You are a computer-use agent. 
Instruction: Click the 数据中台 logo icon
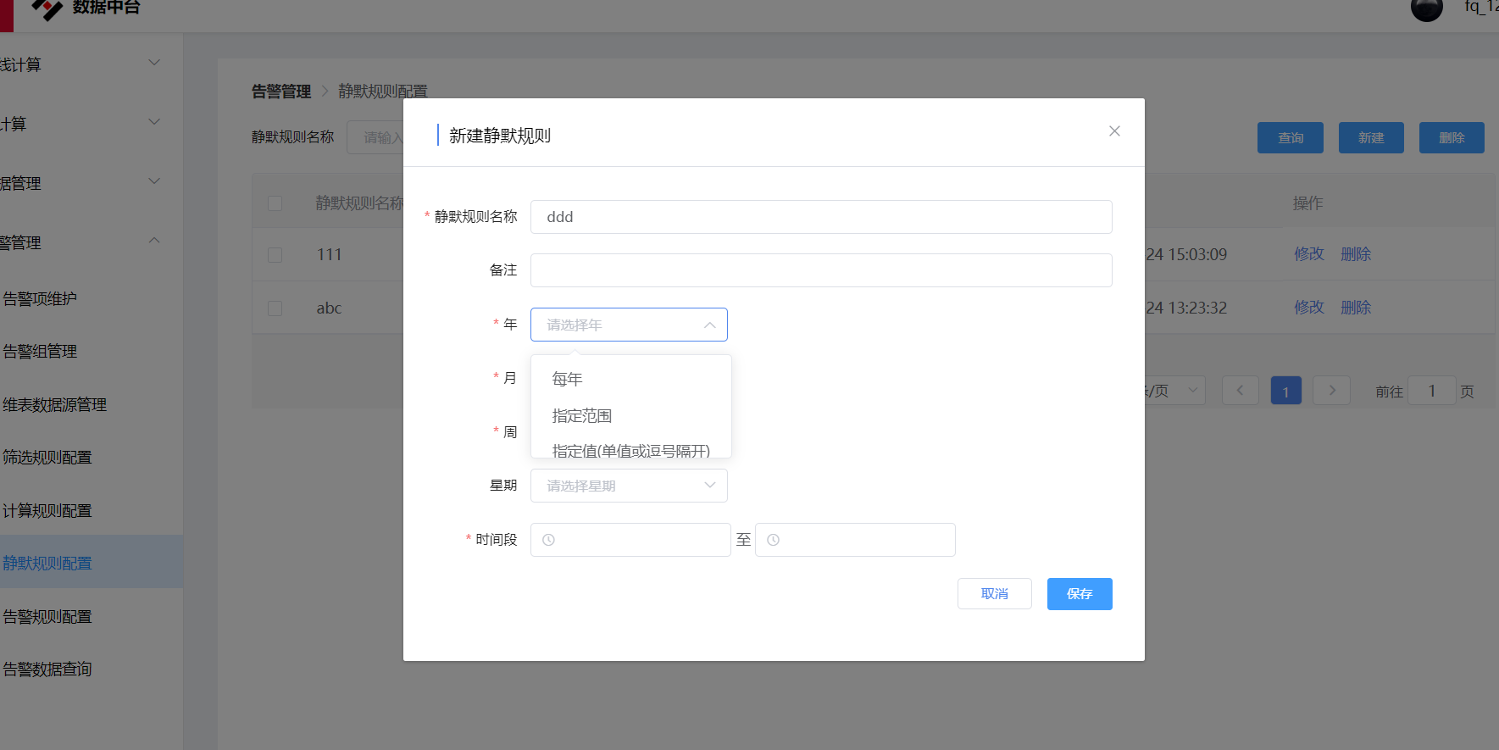pos(47,8)
